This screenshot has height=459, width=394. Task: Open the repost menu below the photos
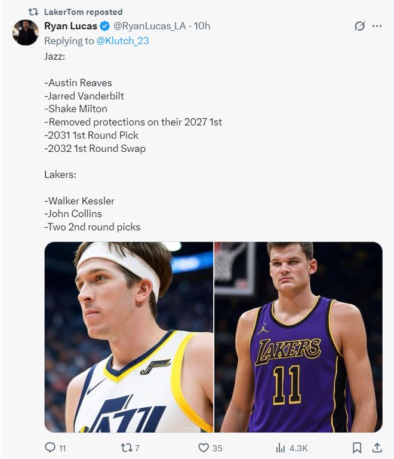tap(125, 447)
